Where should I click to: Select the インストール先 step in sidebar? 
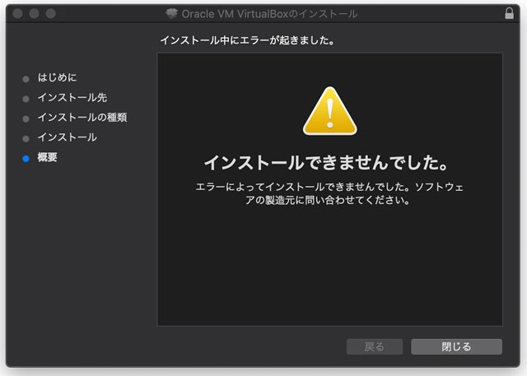pos(72,97)
